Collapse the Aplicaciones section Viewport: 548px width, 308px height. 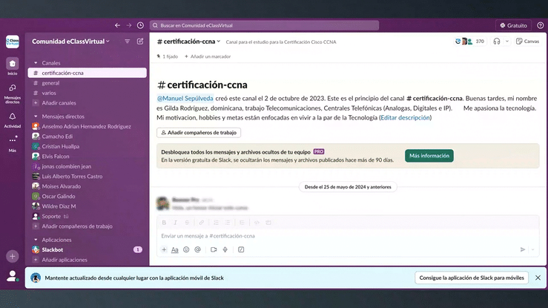pyautogui.click(x=36, y=240)
